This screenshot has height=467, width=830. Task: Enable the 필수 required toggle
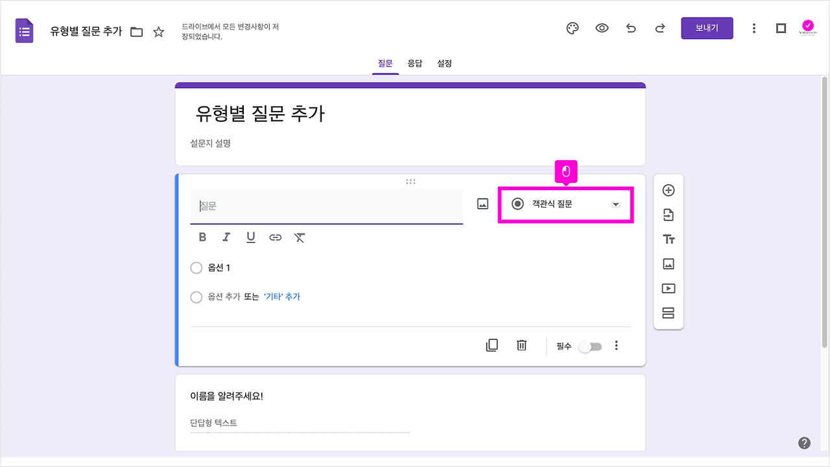(589, 346)
